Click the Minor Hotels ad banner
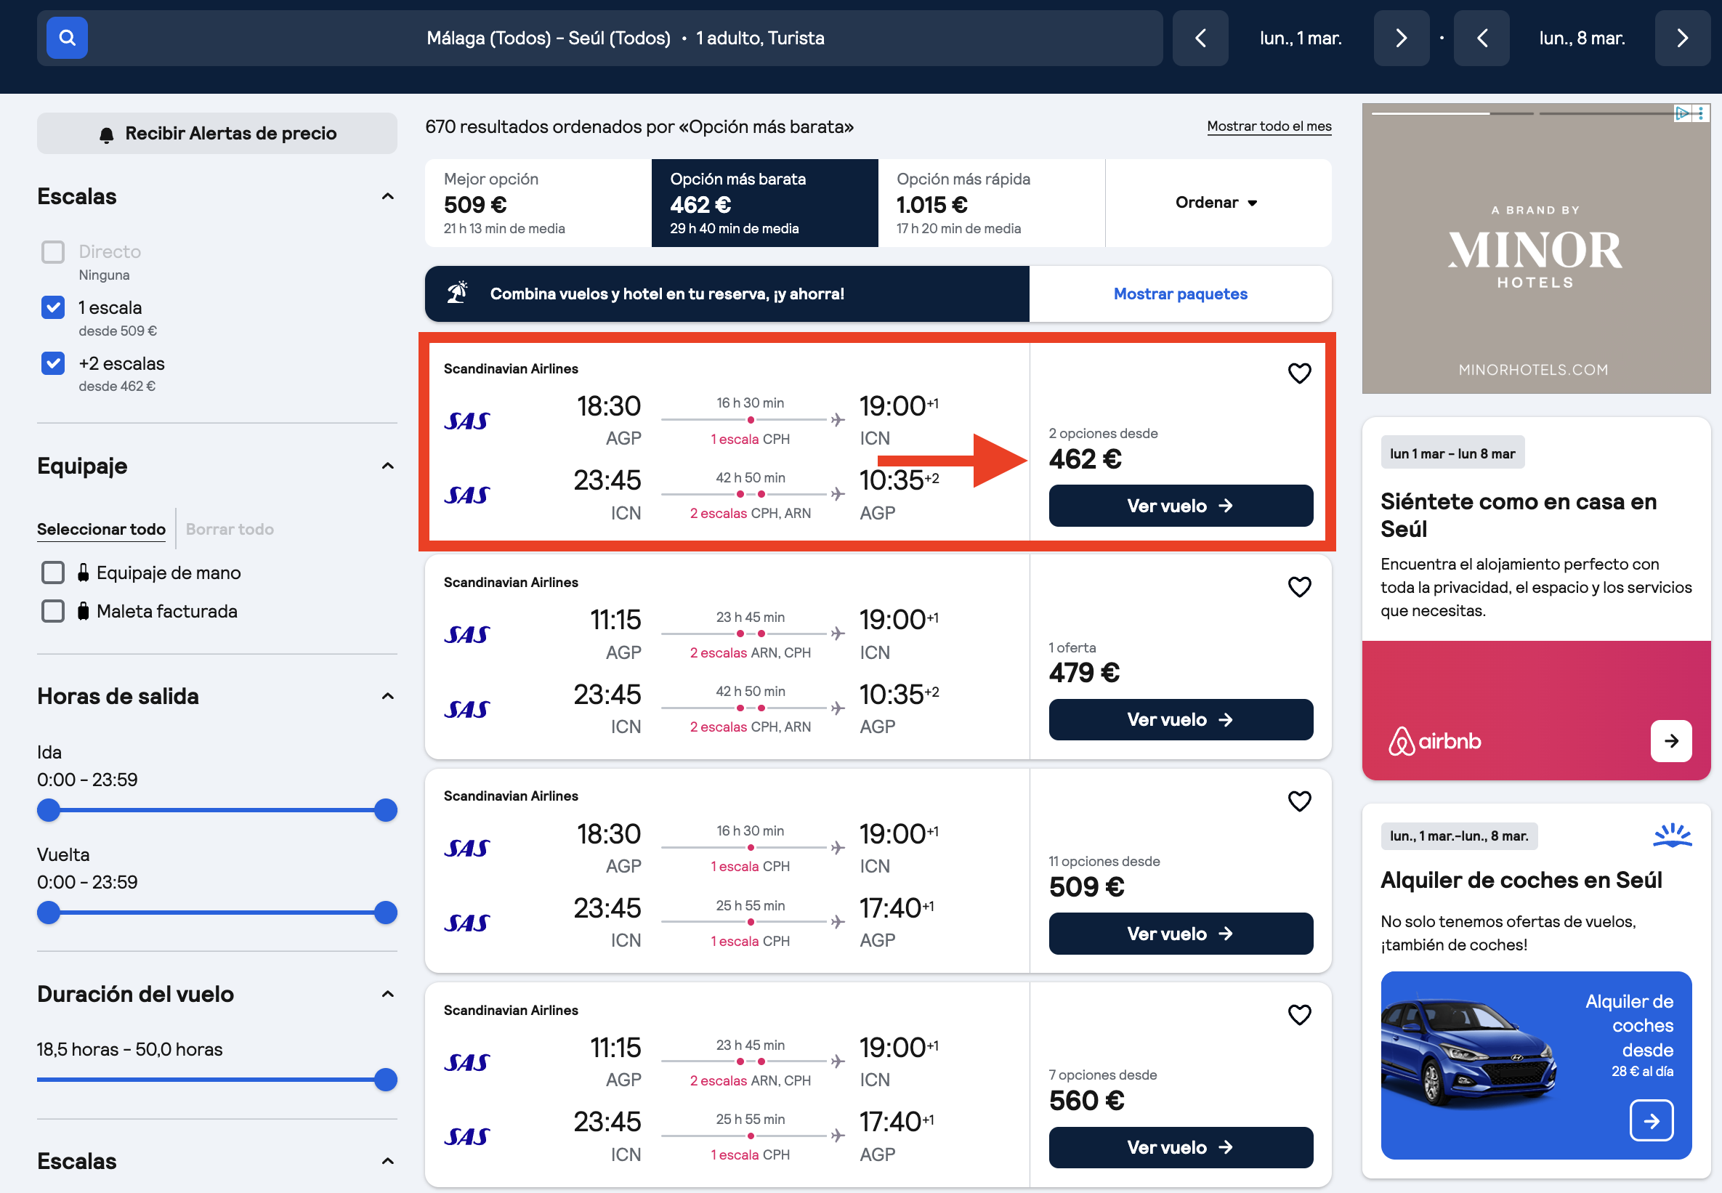The height and width of the screenshot is (1193, 1722). 1536,248
